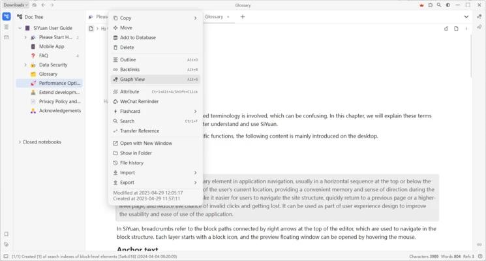Image resolution: width=486 pixels, height=261 pixels.
Task: Toggle appearance mode icon in title bar
Action: pos(448,5)
